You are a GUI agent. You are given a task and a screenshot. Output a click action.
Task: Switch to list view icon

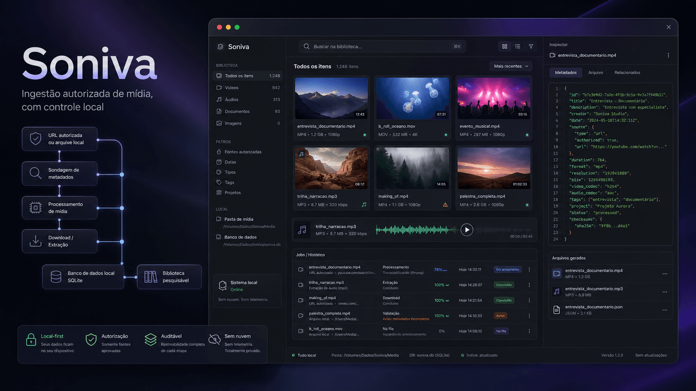coord(518,47)
